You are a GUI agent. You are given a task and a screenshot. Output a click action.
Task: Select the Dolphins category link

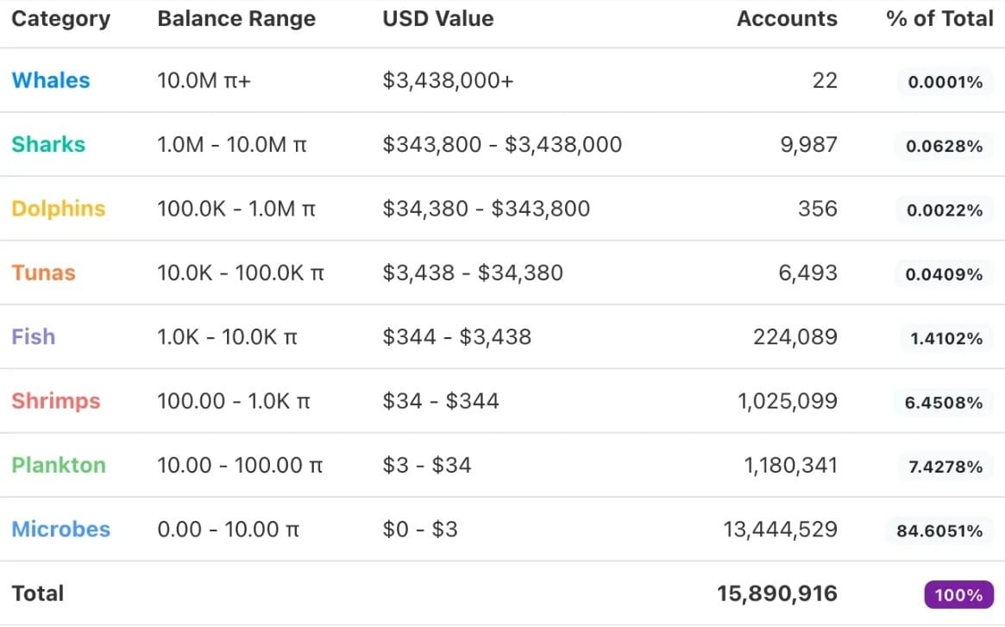click(x=59, y=209)
